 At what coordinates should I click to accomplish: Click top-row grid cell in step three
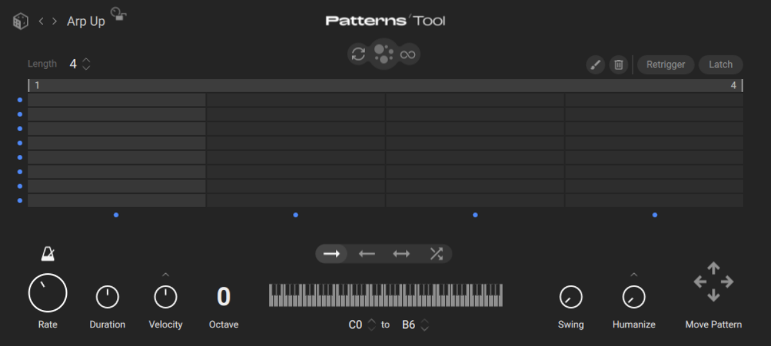pos(475,100)
